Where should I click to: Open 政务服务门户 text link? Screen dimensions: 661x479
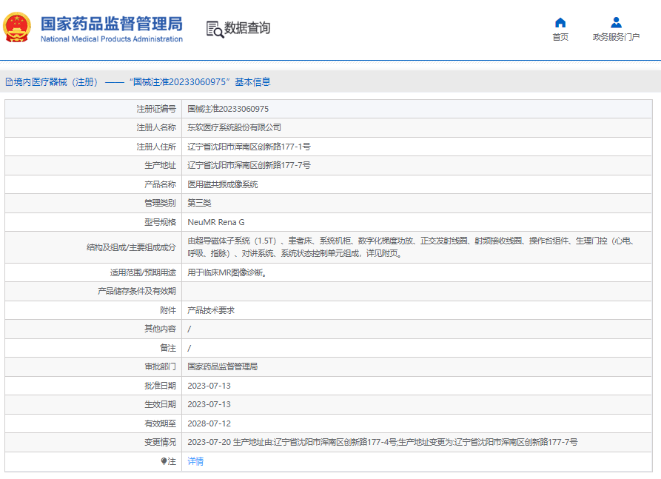tap(616, 37)
